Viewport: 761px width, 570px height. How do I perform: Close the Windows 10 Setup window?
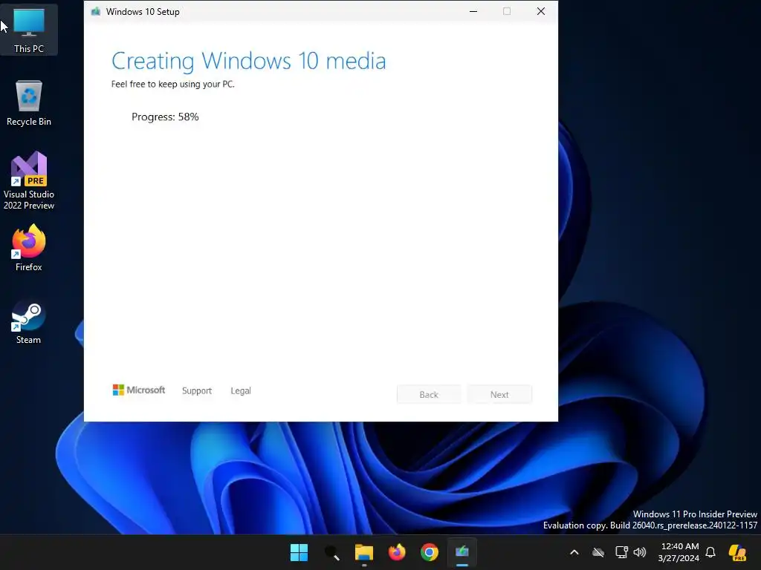click(541, 11)
